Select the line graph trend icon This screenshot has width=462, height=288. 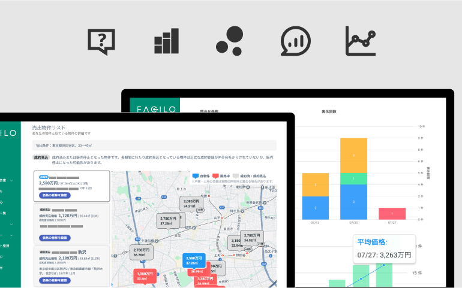point(360,41)
